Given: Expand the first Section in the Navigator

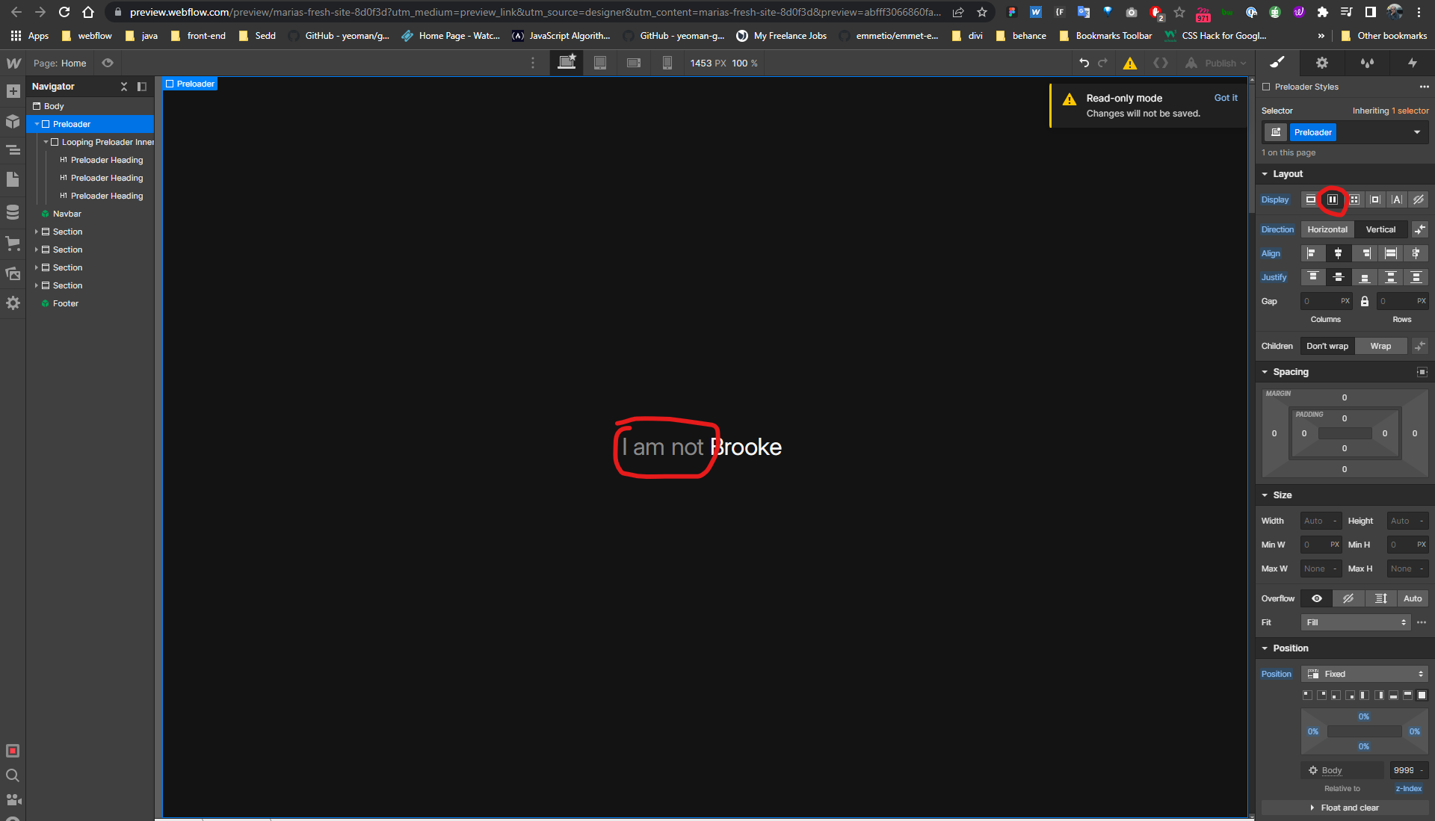Looking at the screenshot, I should [37, 232].
